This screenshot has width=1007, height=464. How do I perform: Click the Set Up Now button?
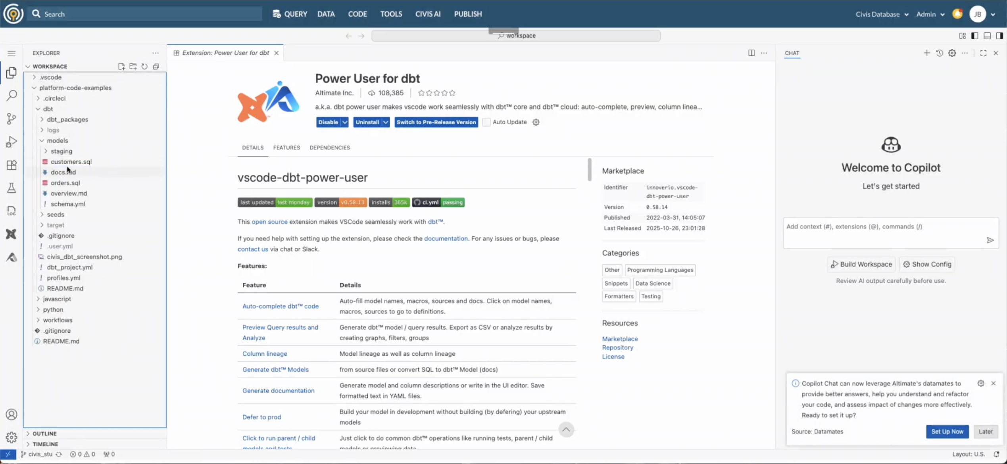[947, 431]
